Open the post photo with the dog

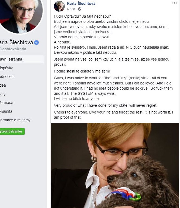[x=115, y=165]
